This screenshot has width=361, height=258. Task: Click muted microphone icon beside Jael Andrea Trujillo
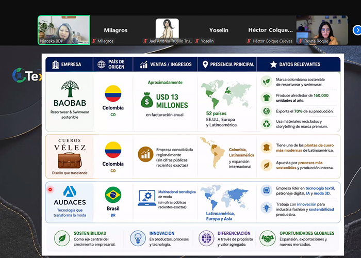point(145,41)
